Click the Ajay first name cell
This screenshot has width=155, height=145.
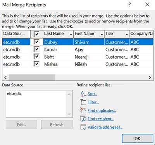[79, 50]
